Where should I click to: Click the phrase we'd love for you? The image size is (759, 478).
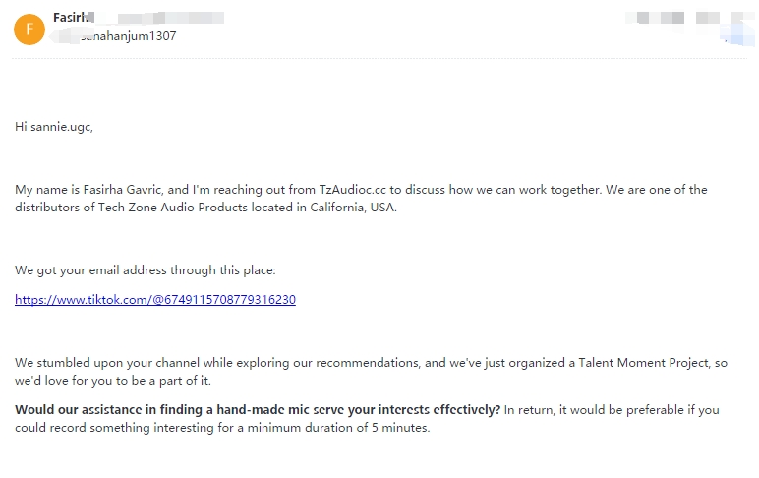pos(63,381)
